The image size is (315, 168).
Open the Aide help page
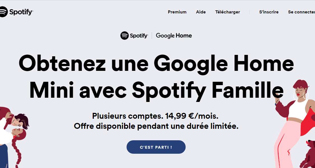coord(201,12)
